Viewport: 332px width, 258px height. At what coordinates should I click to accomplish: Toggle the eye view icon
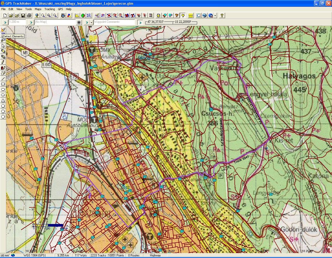click(63, 16)
